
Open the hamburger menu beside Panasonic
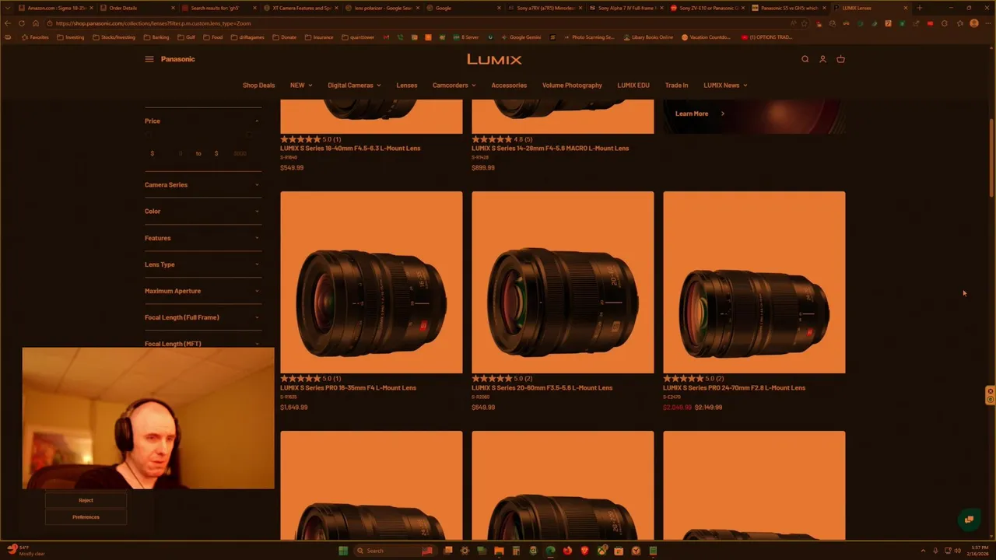tap(149, 59)
